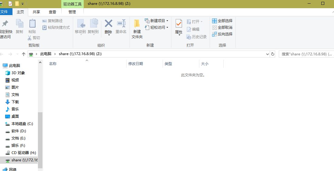The image size is (334, 171).
Task: Click the new-folder icon in title bar
Action: pos(17,4)
